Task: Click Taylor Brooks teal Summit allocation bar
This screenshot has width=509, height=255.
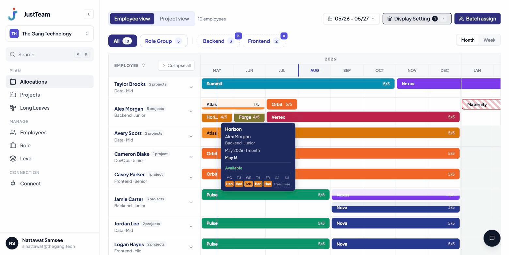Action: coord(298,84)
